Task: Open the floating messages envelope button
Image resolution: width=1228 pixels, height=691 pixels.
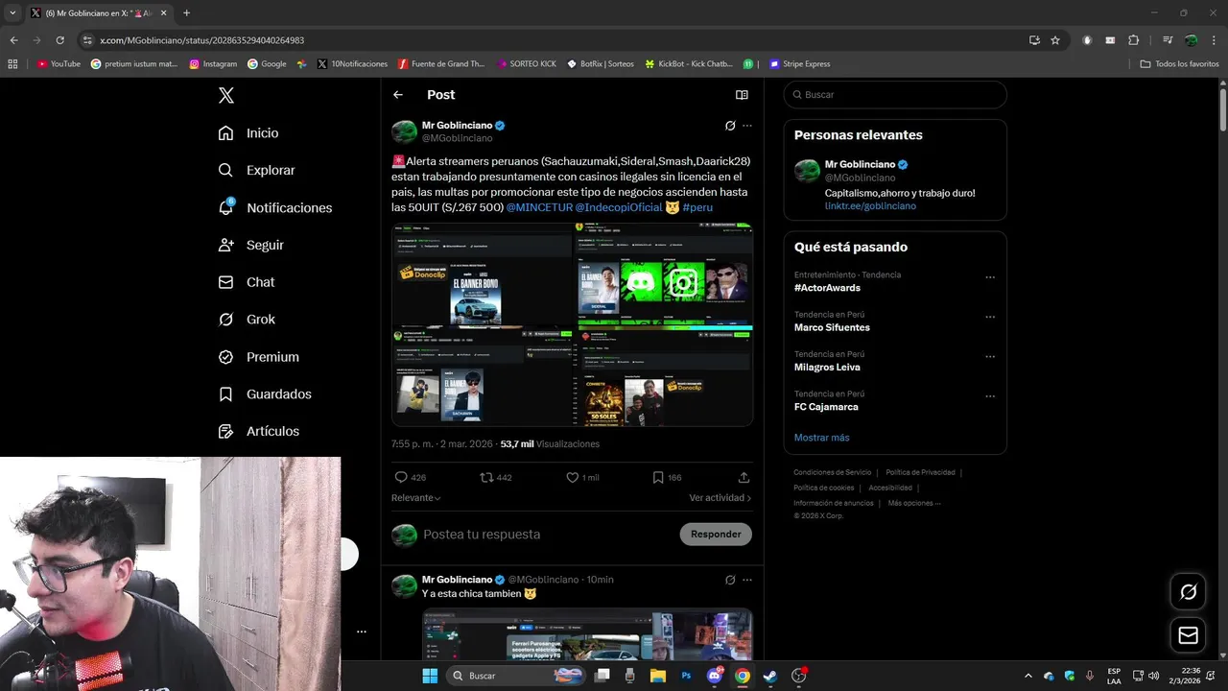Action: pyautogui.click(x=1188, y=635)
